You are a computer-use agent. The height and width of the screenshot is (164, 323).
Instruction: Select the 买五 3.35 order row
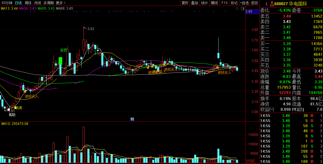pyautogui.click(x=291, y=65)
